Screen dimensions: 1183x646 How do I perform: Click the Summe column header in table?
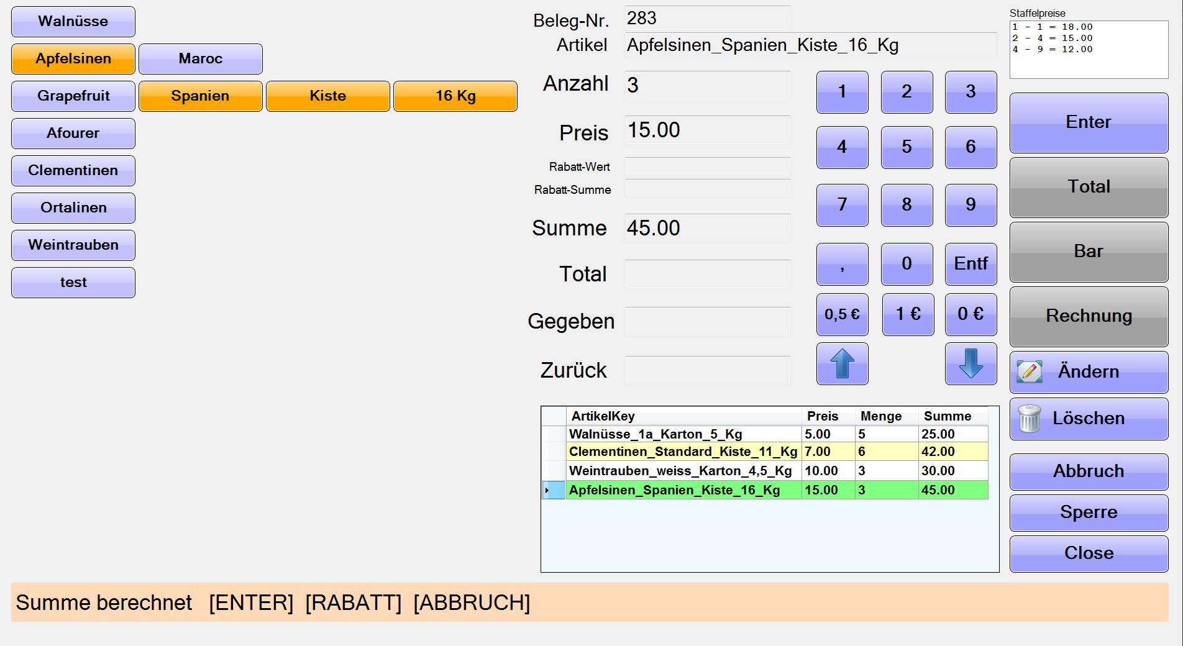[x=953, y=416]
